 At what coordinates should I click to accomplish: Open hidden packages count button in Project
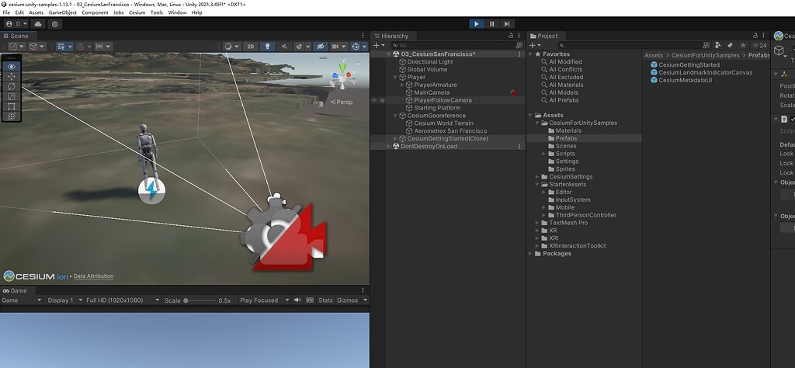759,45
